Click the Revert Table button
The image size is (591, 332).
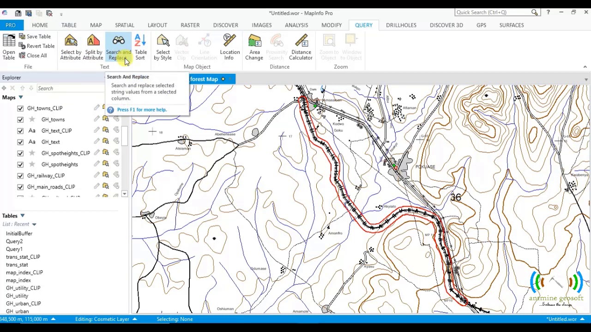tap(36, 46)
